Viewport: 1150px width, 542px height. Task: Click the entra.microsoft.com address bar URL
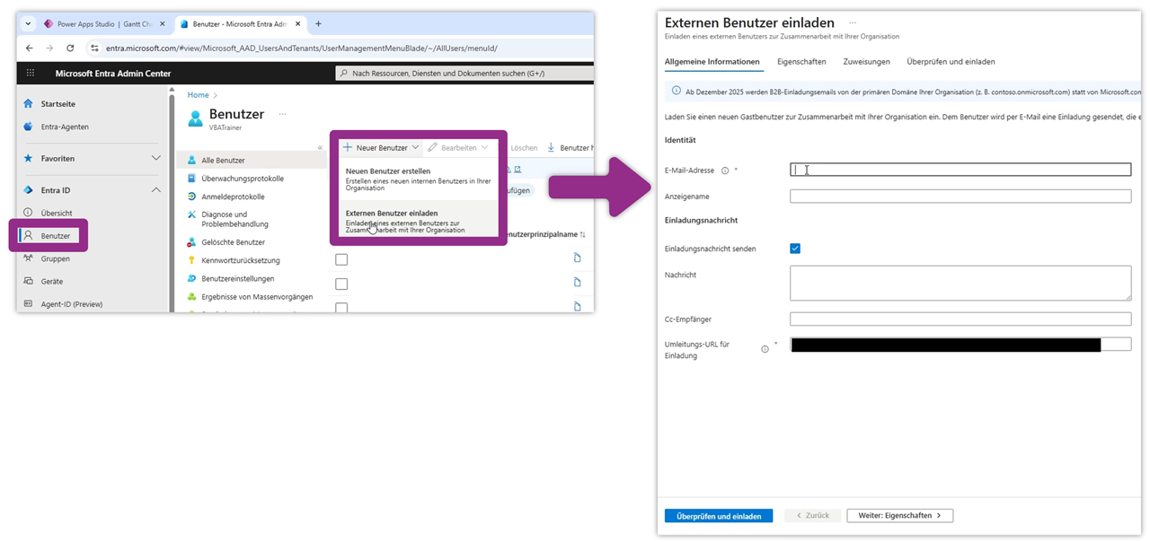click(x=301, y=48)
